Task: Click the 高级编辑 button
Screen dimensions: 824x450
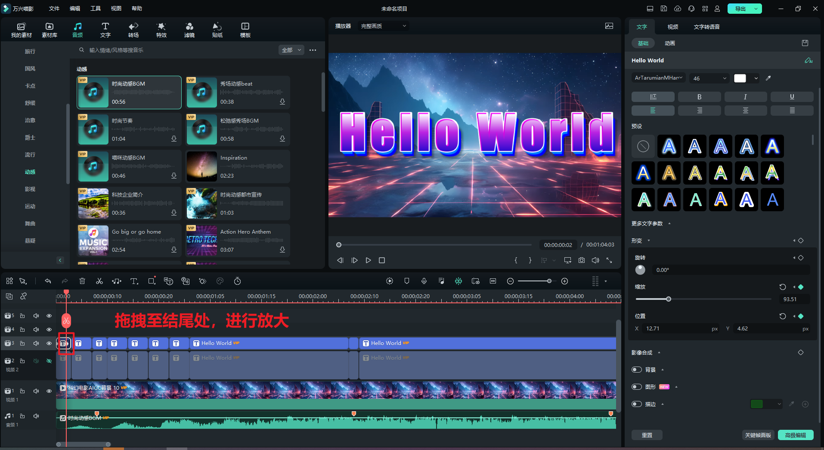Action: [x=795, y=435]
